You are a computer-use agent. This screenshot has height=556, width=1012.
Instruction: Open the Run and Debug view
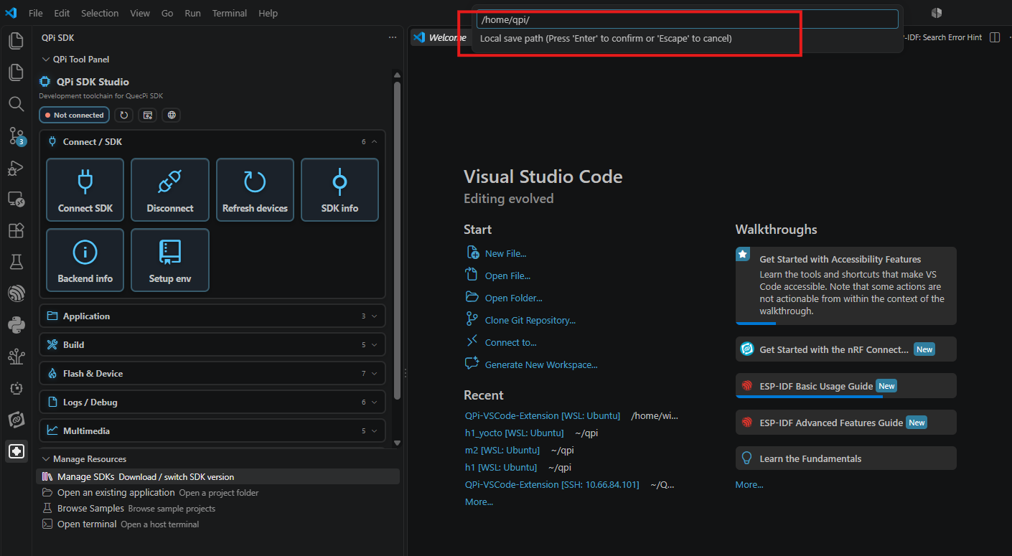click(x=16, y=167)
